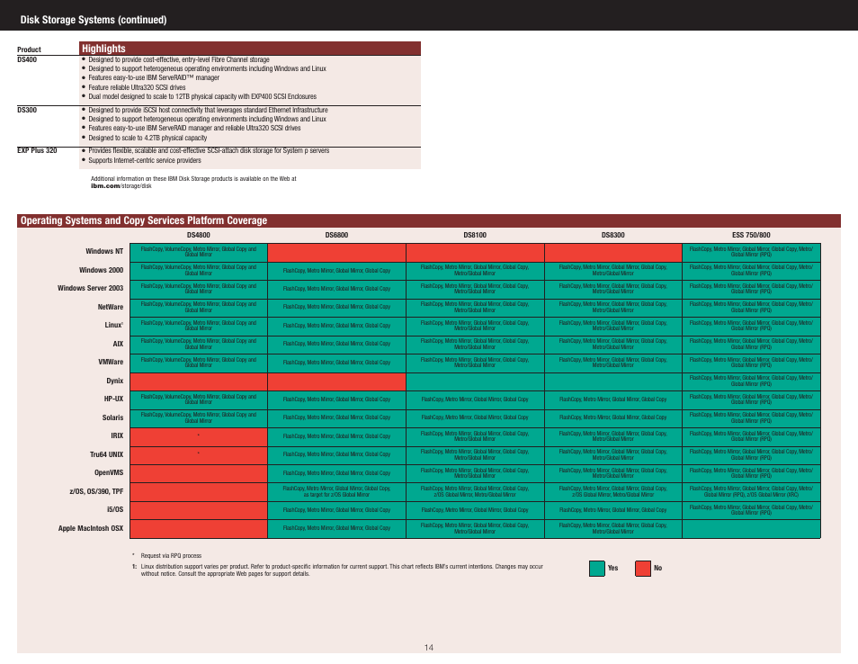Click the 'Yes' legend label

612,569
